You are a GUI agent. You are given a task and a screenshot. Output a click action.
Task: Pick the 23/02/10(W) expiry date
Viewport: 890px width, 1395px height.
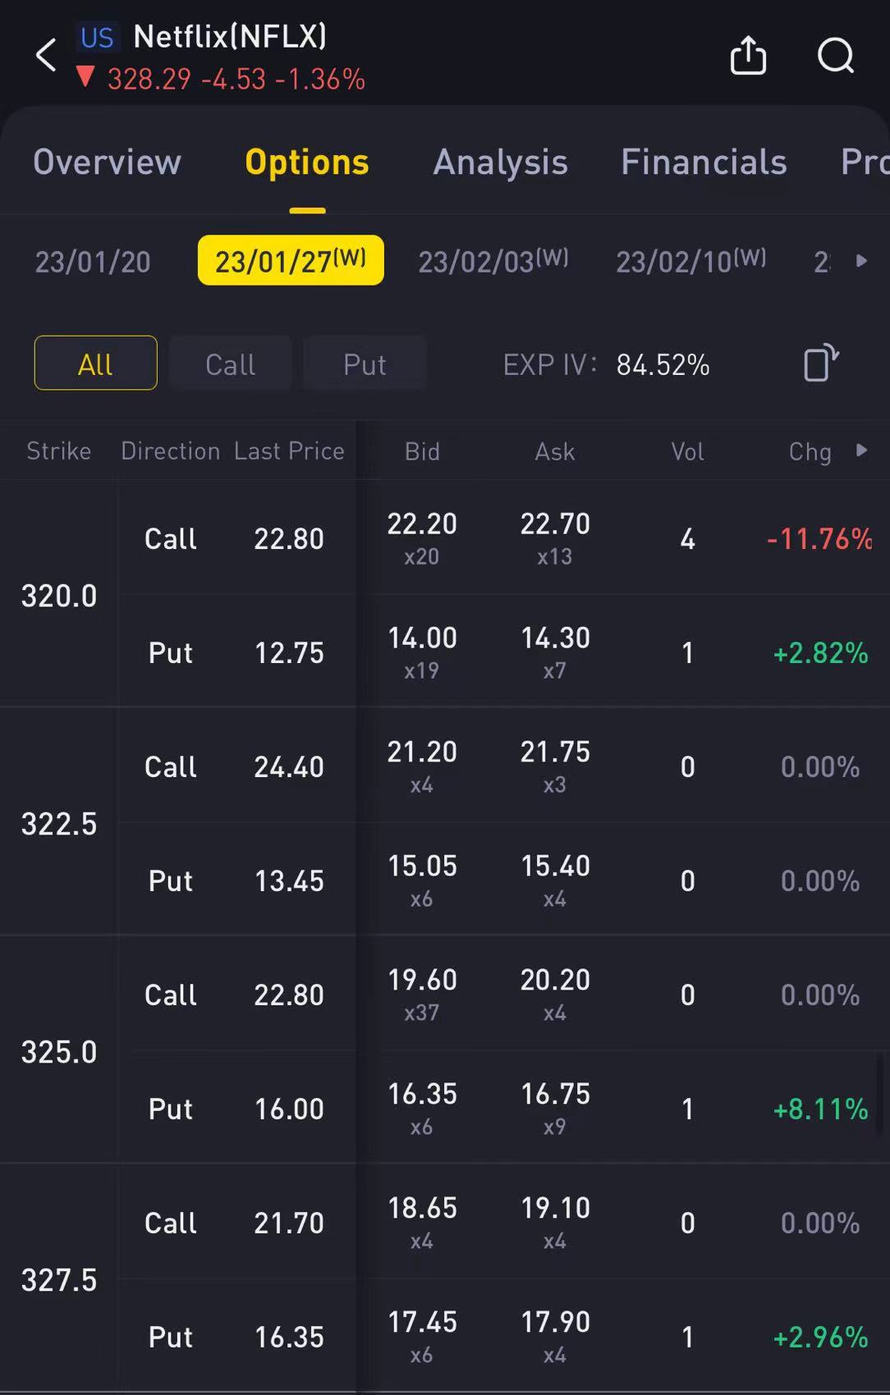(x=691, y=261)
